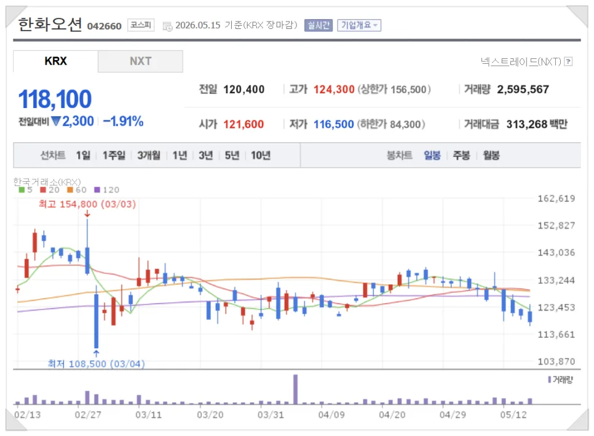Click the 시가 value 121,600
The image size is (594, 436).
tap(244, 124)
